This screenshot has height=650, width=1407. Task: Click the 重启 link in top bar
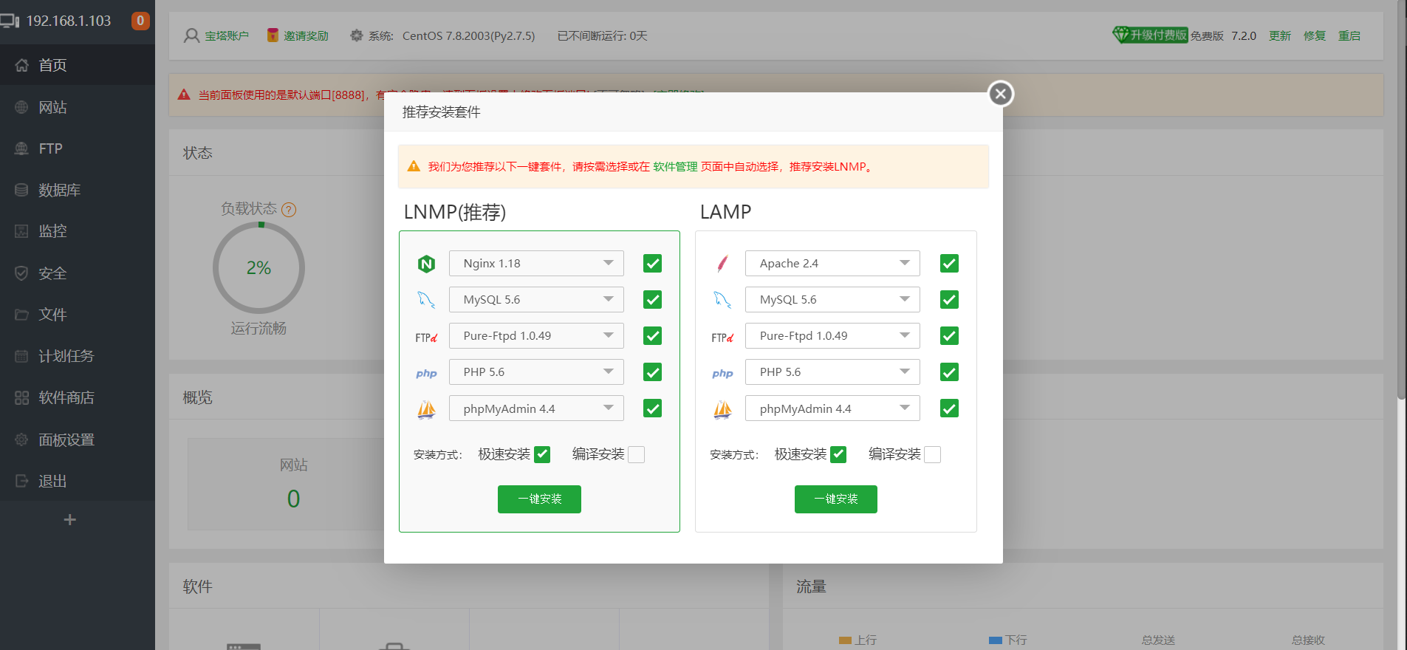(x=1349, y=36)
